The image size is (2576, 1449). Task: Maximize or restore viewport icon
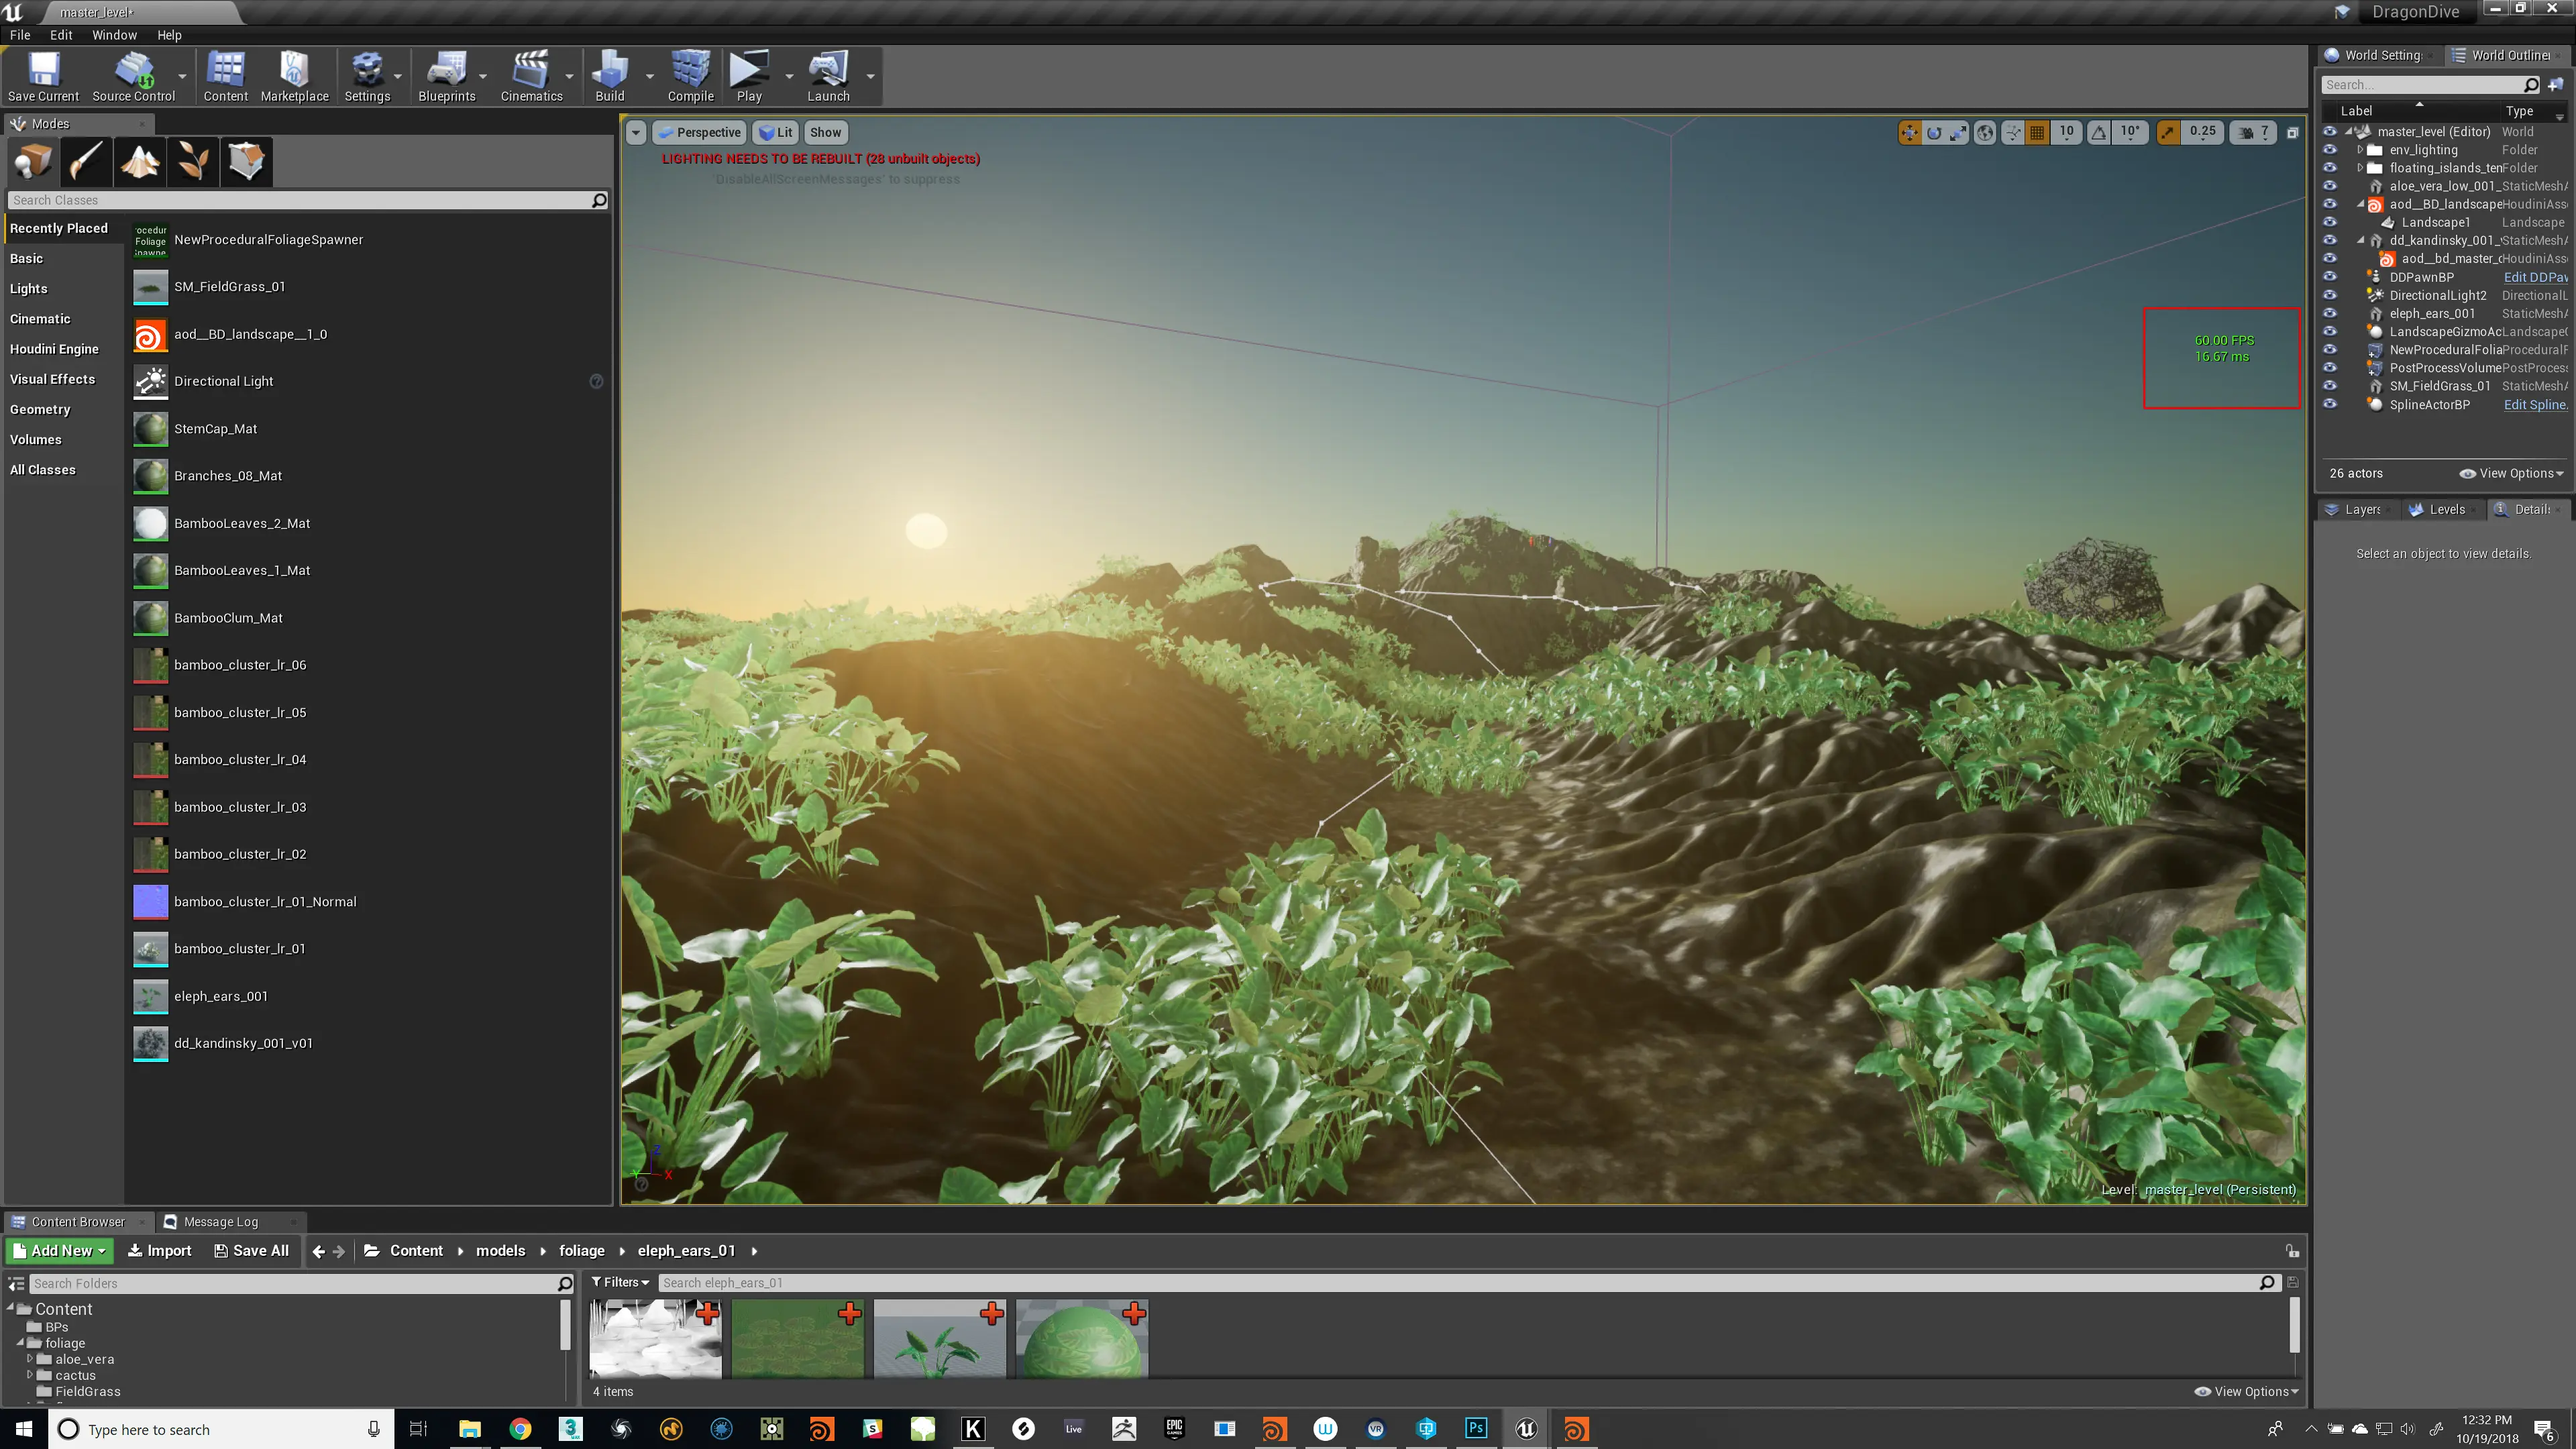2292,132
